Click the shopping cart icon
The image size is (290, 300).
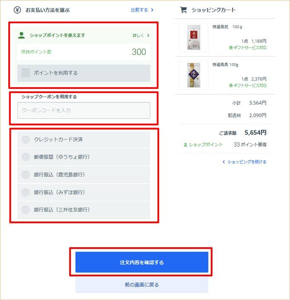pyautogui.click(x=184, y=10)
